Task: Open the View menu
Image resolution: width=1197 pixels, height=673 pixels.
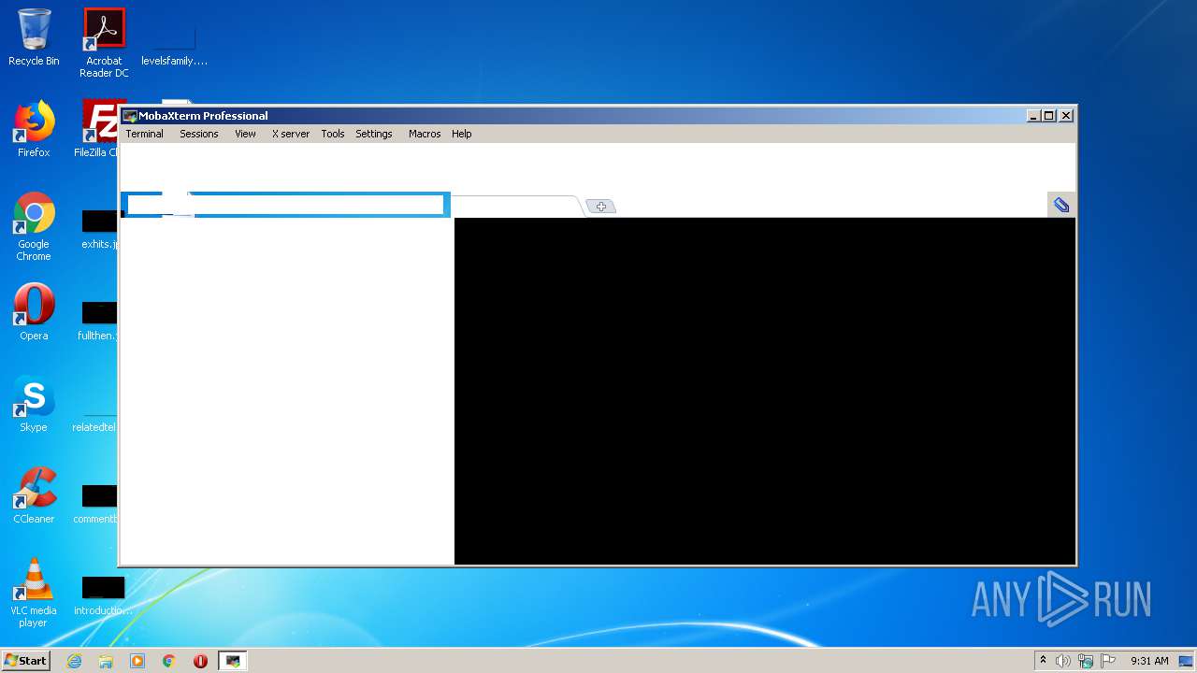Action: tap(245, 134)
